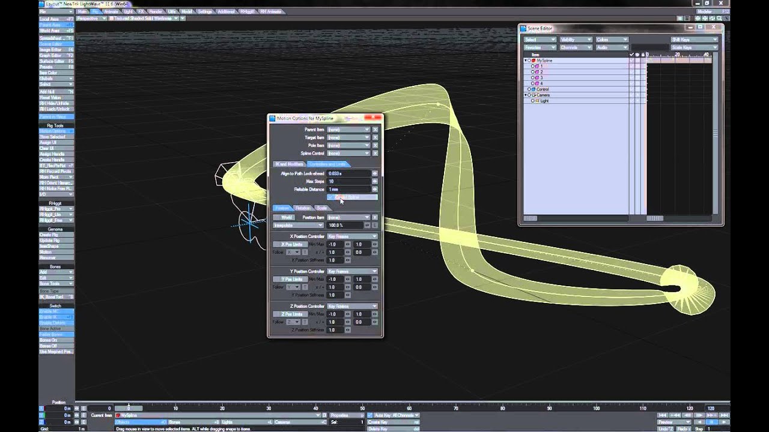Select the Position tab
Screen dimensions: 769x432
[282, 208]
